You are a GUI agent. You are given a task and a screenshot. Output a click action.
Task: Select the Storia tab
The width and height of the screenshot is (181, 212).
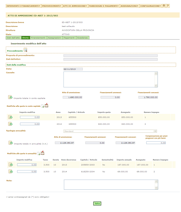pos(25,38)
